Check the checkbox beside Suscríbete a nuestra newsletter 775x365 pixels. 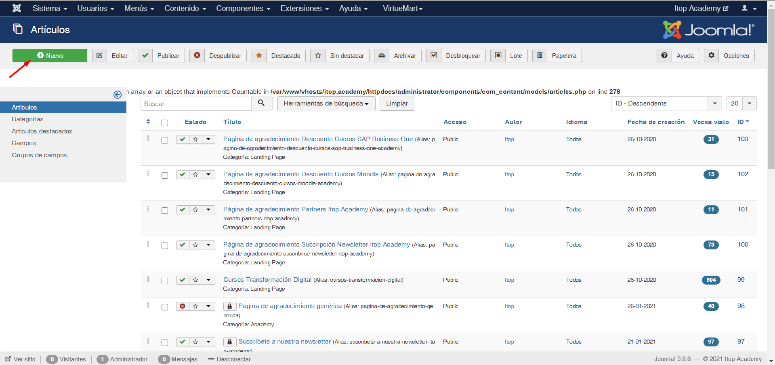164,342
